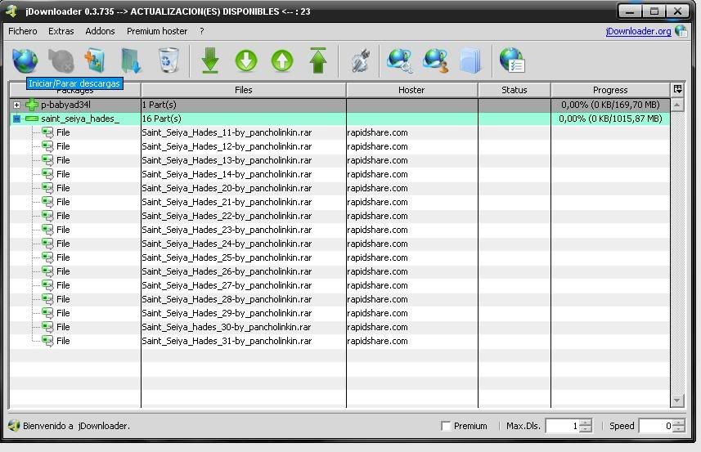The width and height of the screenshot is (701, 452).
Task: Select Saint_Seiya_Hades_13-by_pancholinkin.rar
Action: click(x=227, y=160)
